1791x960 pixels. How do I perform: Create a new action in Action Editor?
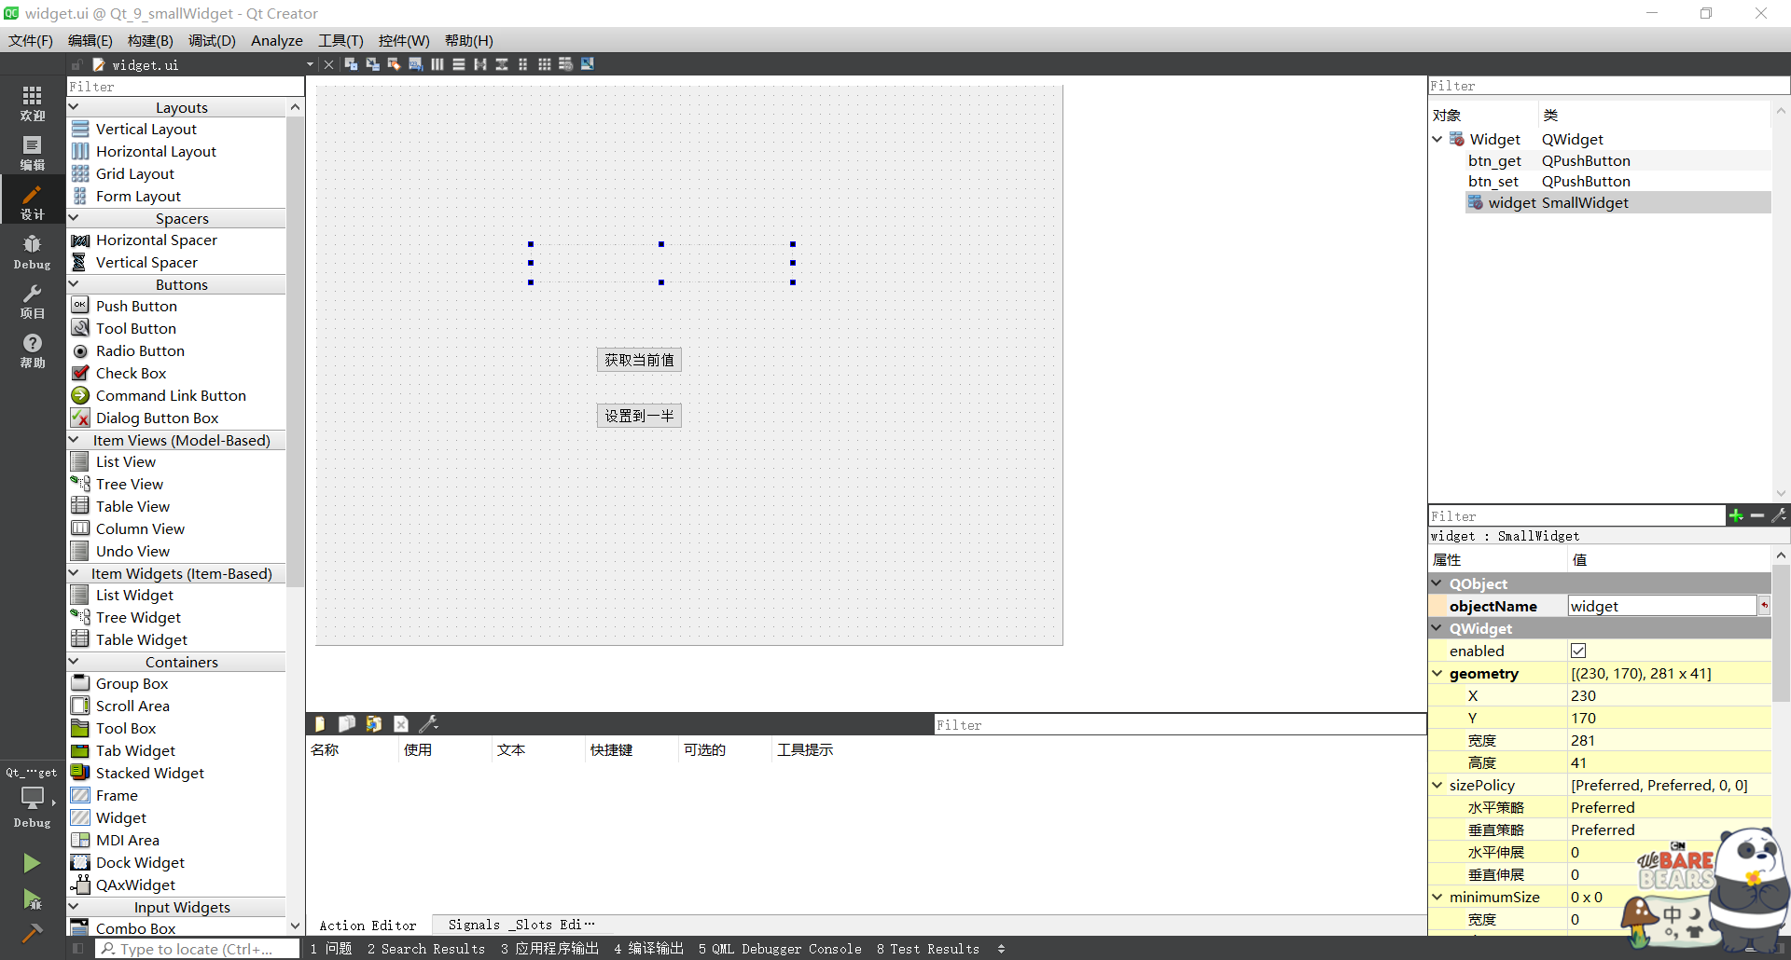[320, 724]
